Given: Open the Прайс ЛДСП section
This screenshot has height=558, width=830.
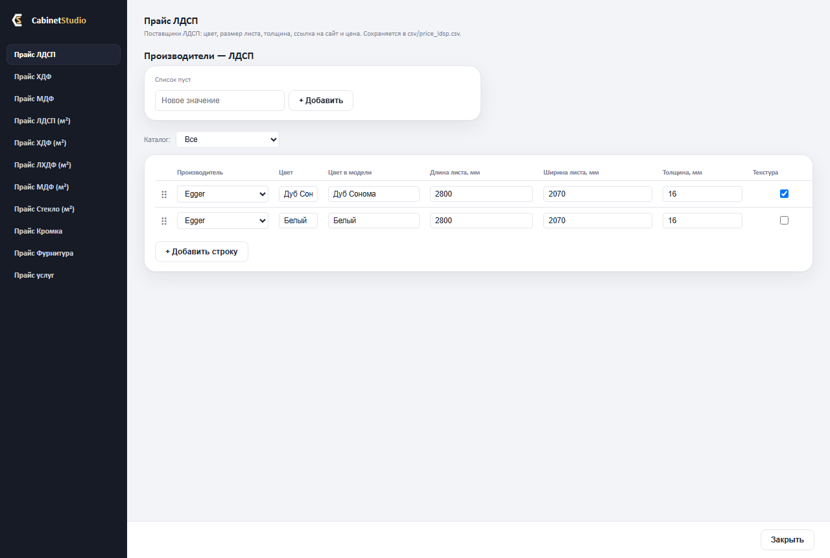Looking at the screenshot, I should click(x=64, y=55).
